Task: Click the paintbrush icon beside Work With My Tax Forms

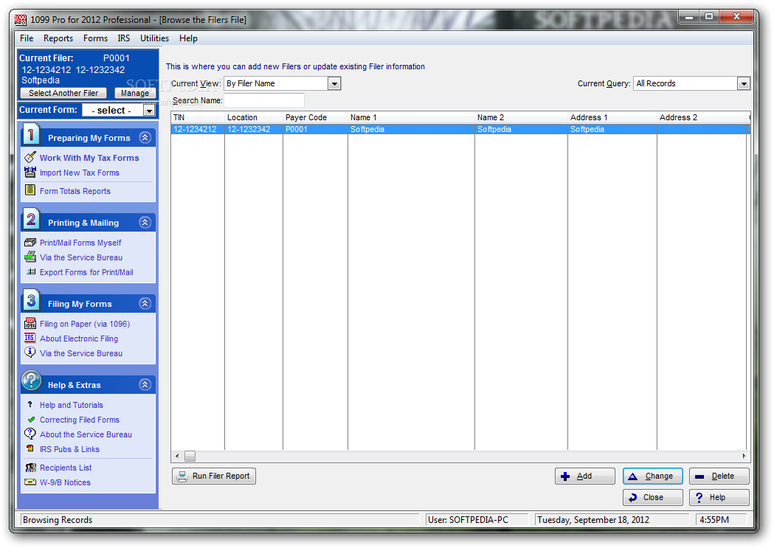Action: [x=30, y=157]
